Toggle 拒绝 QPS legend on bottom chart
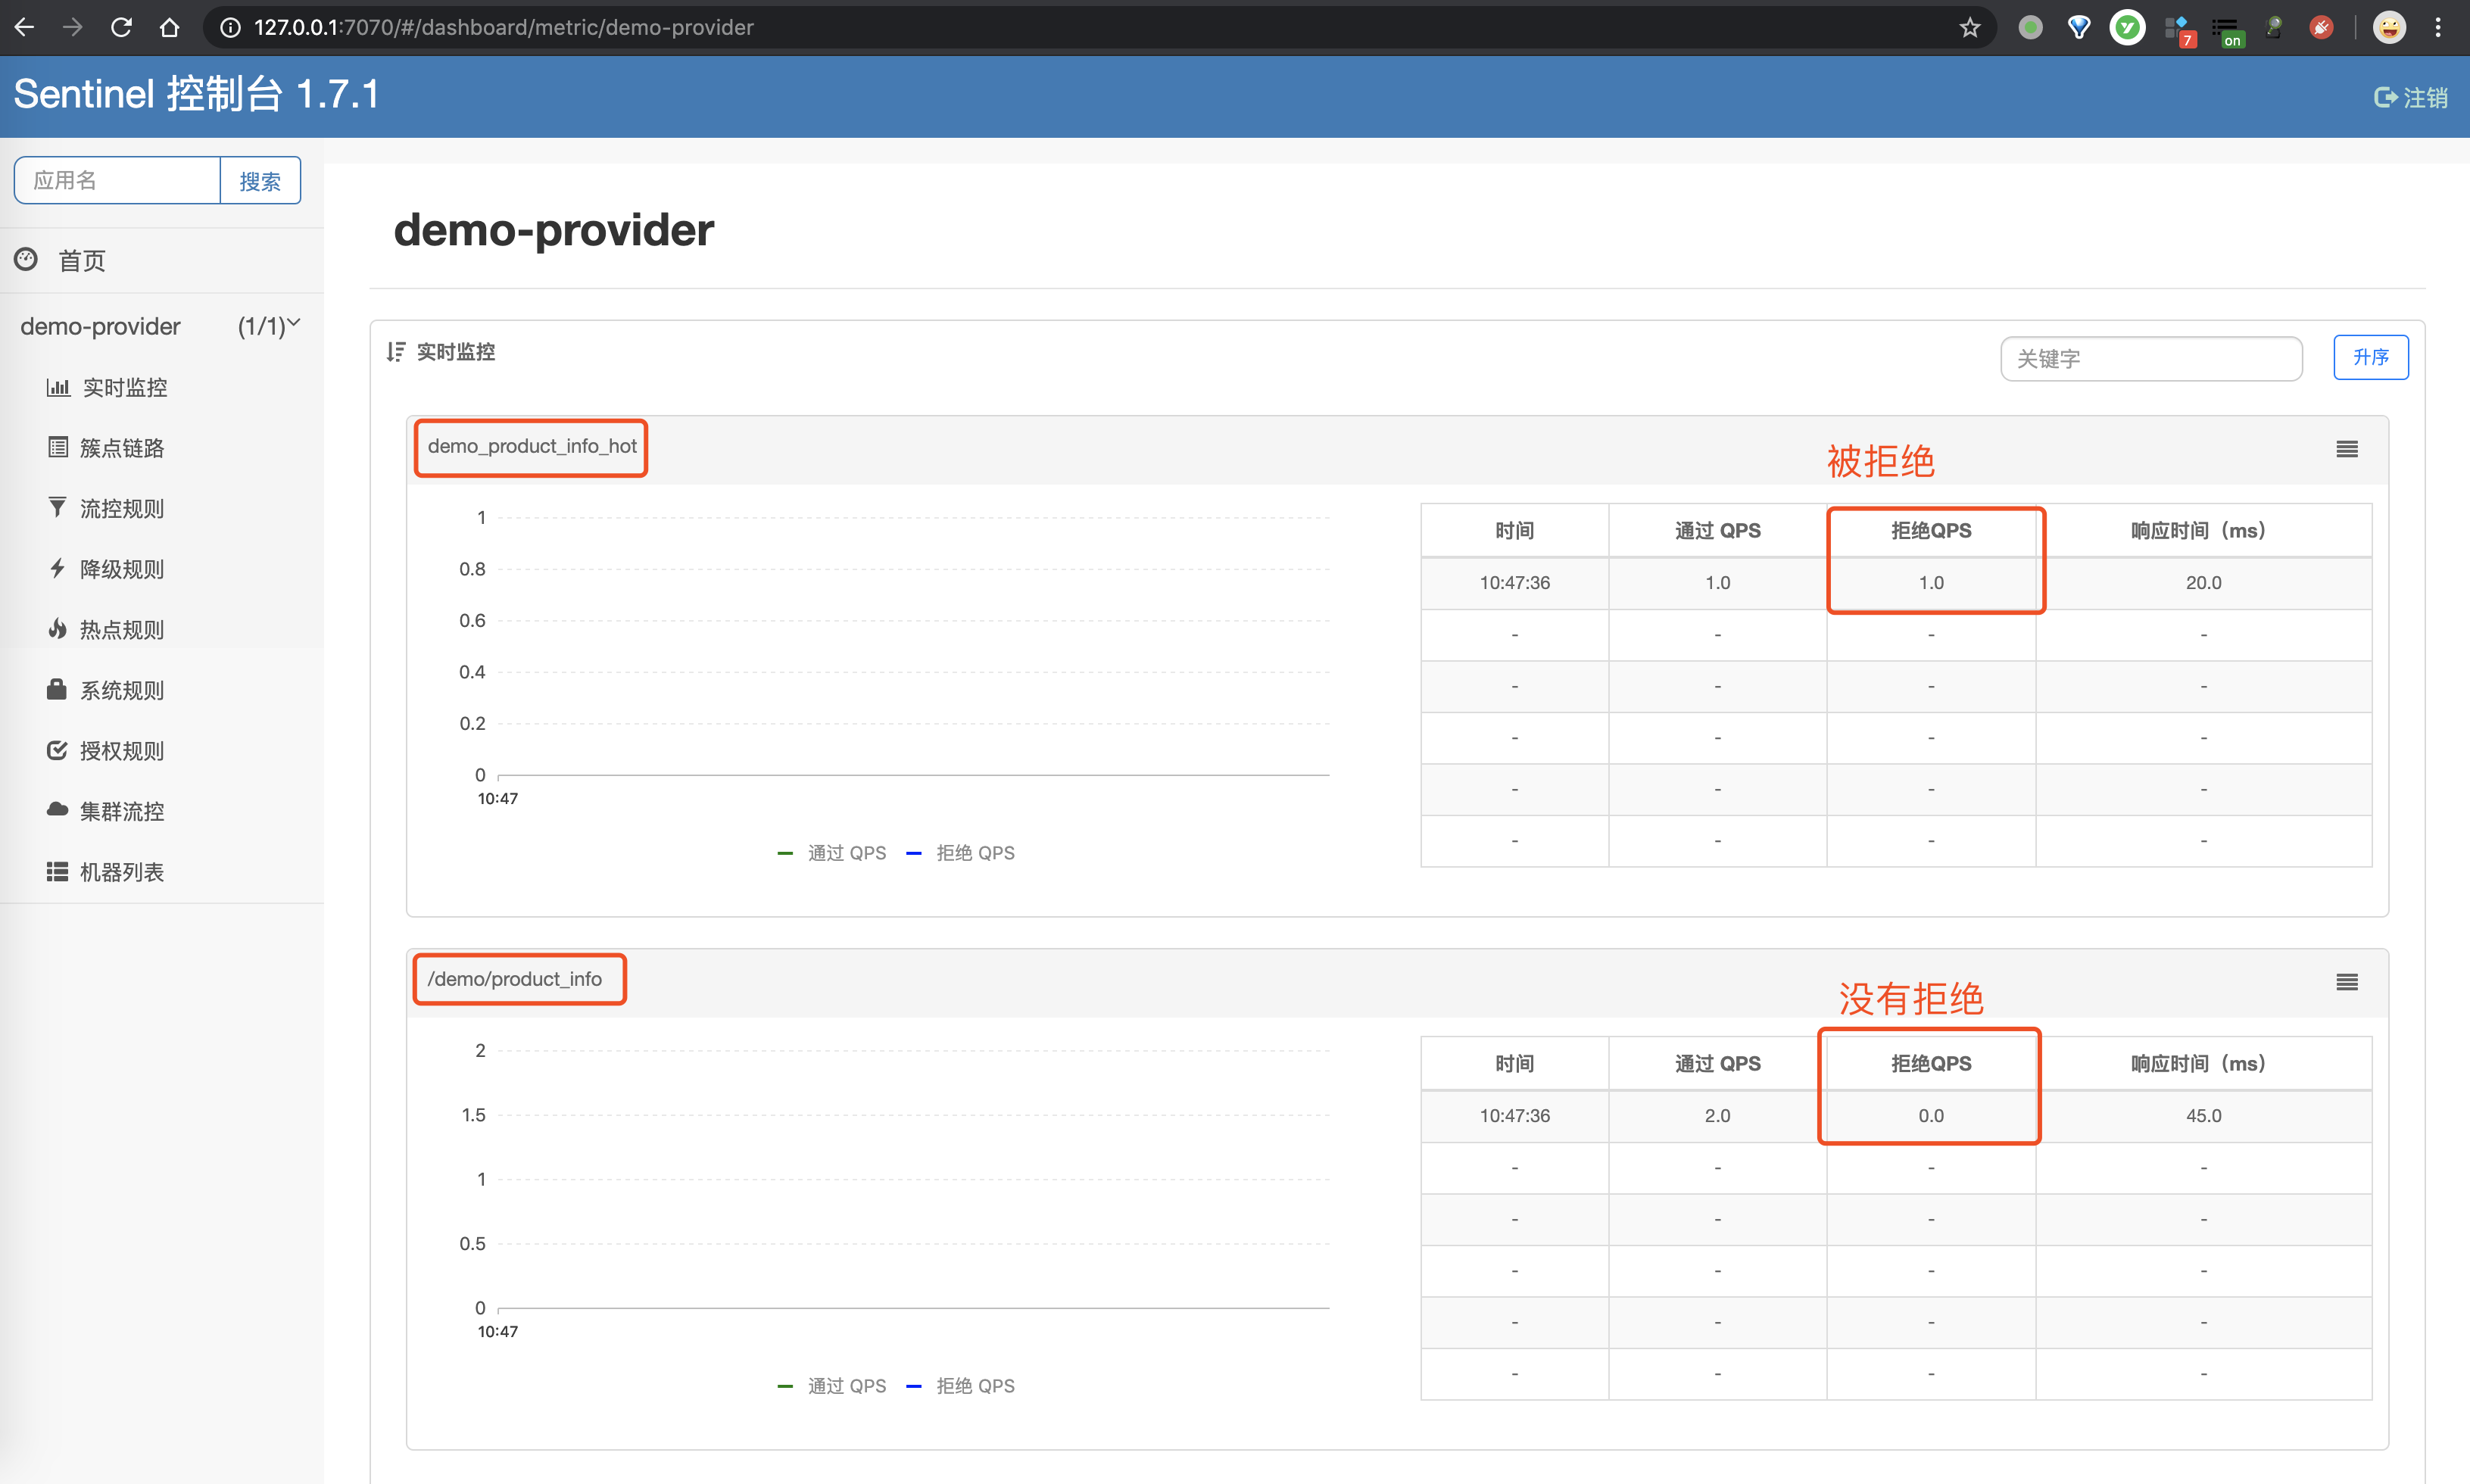 (x=961, y=1385)
